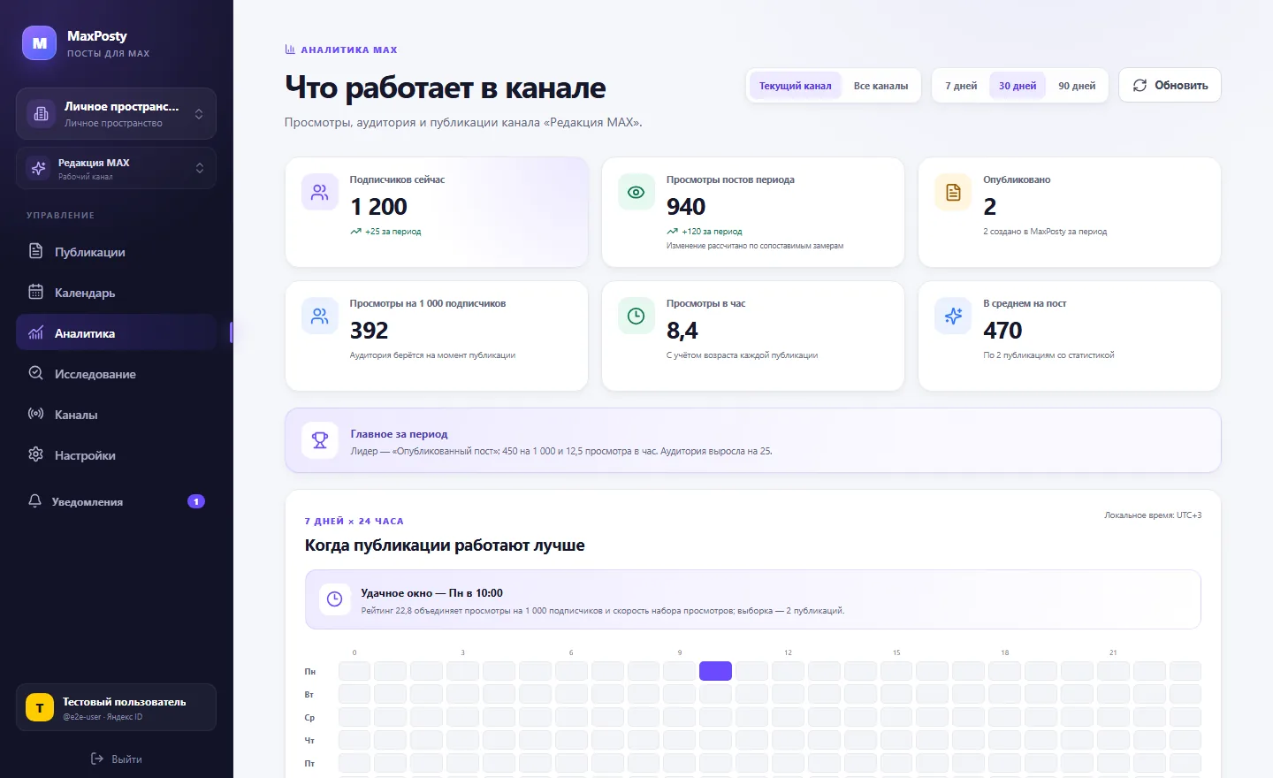
Task: Click the Настройки gear icon in sidebar
Action: click(35, 454)
